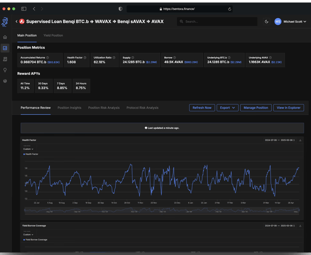This screenshot has height=255, width=311.
Task: Click the Sentora logo in sidebar
Action: tap(5, 22)
